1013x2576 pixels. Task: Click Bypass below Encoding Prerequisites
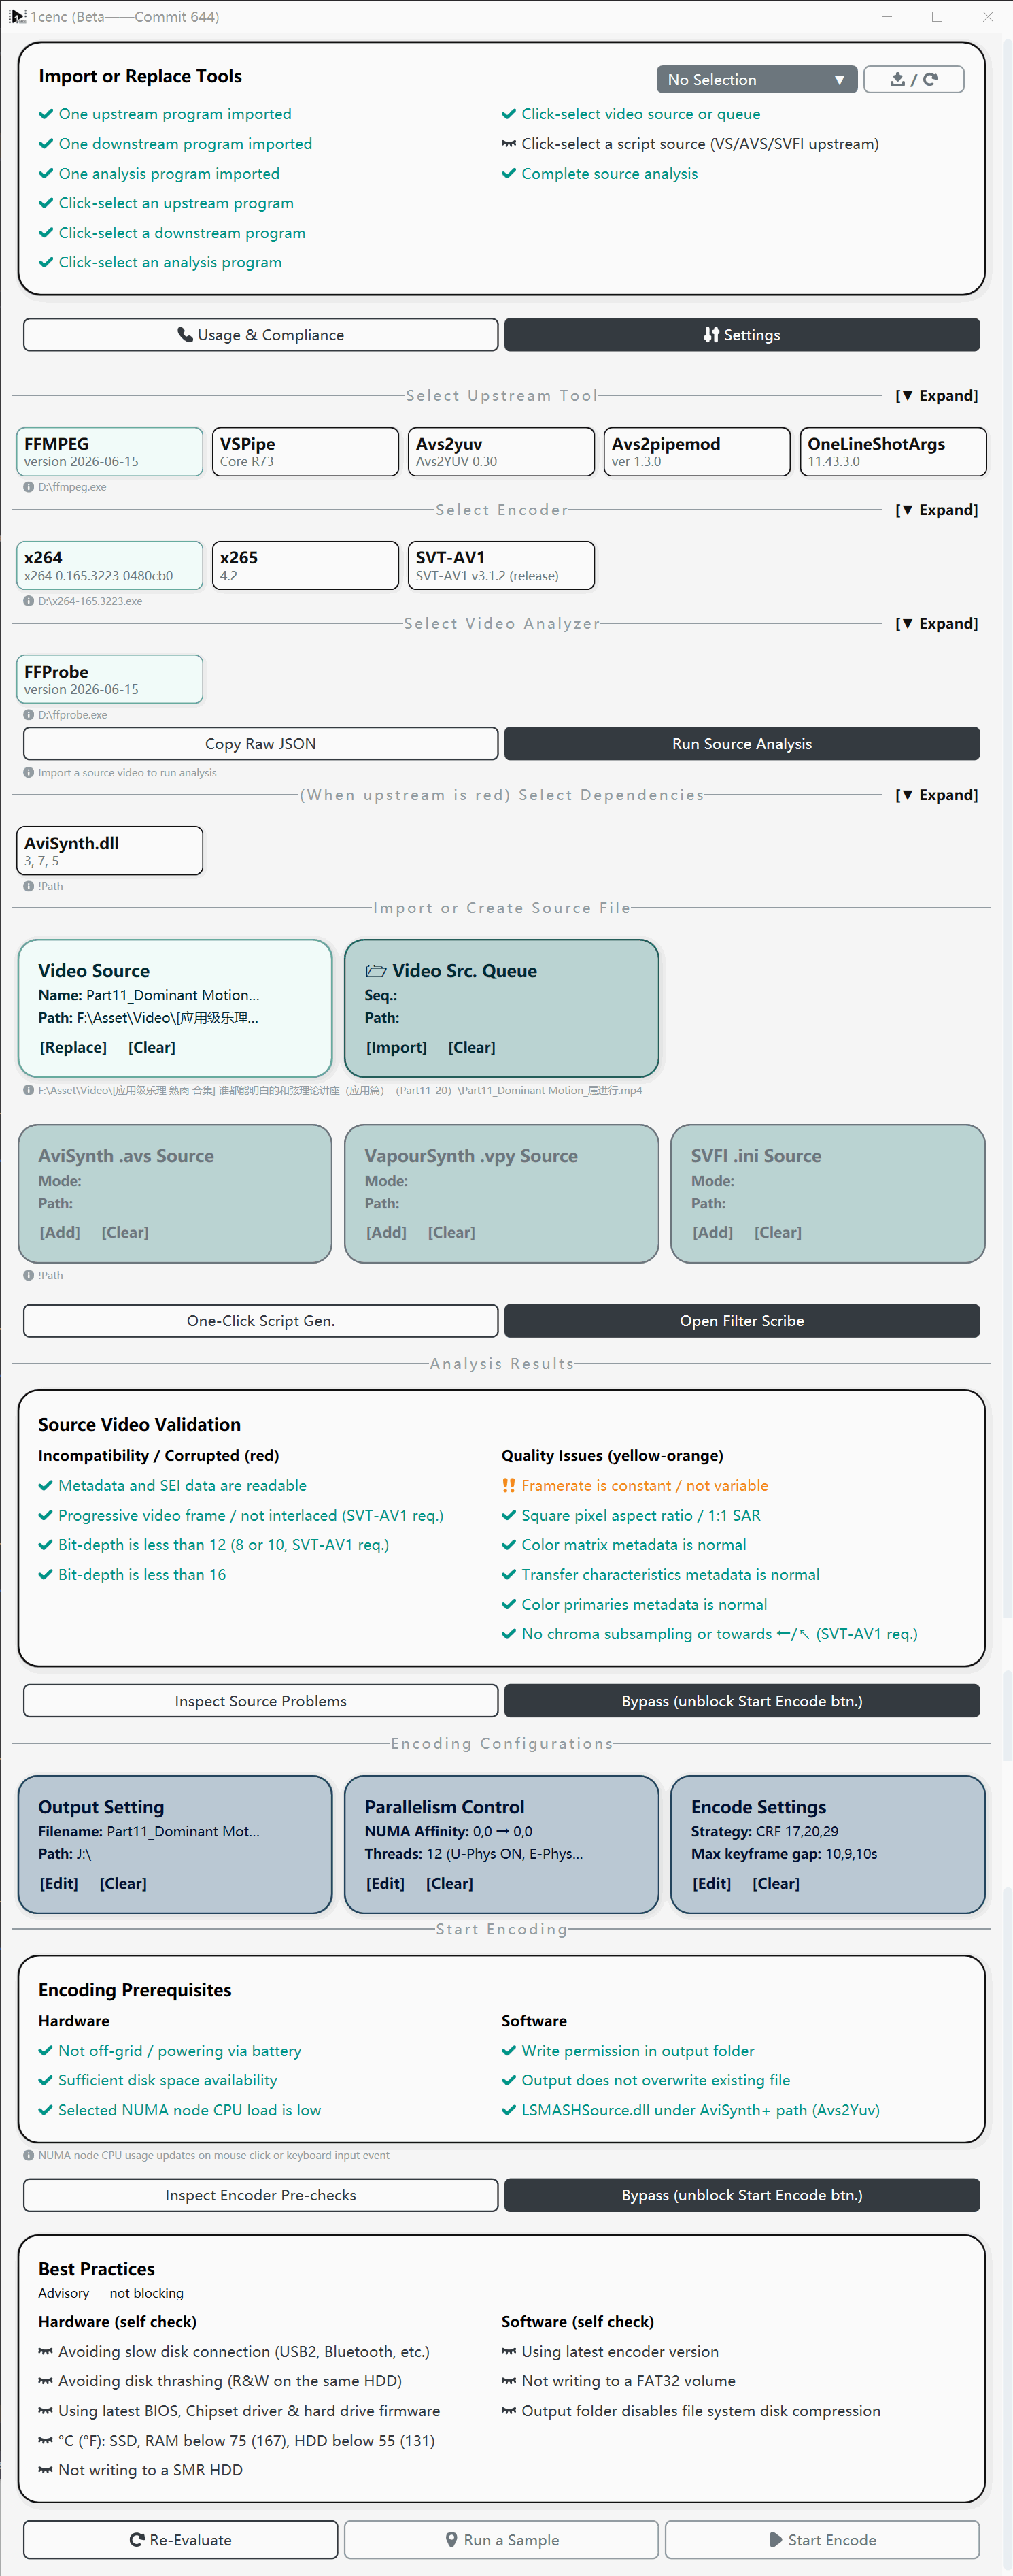tap(741, 2195)
